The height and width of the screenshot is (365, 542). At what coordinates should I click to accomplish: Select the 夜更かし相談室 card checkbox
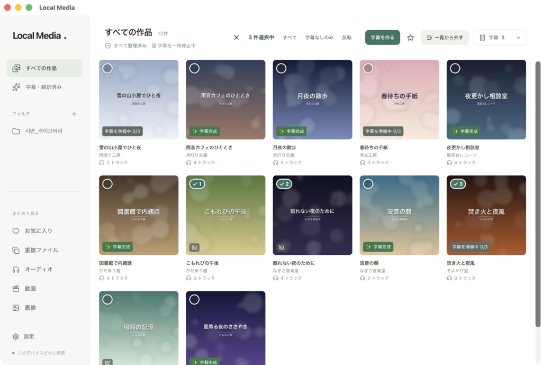tap(455, 68)
